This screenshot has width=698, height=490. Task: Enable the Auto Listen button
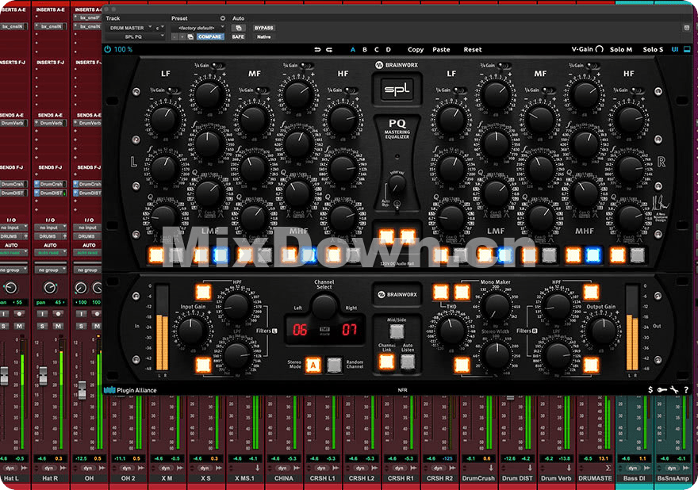tap(408, 362)
